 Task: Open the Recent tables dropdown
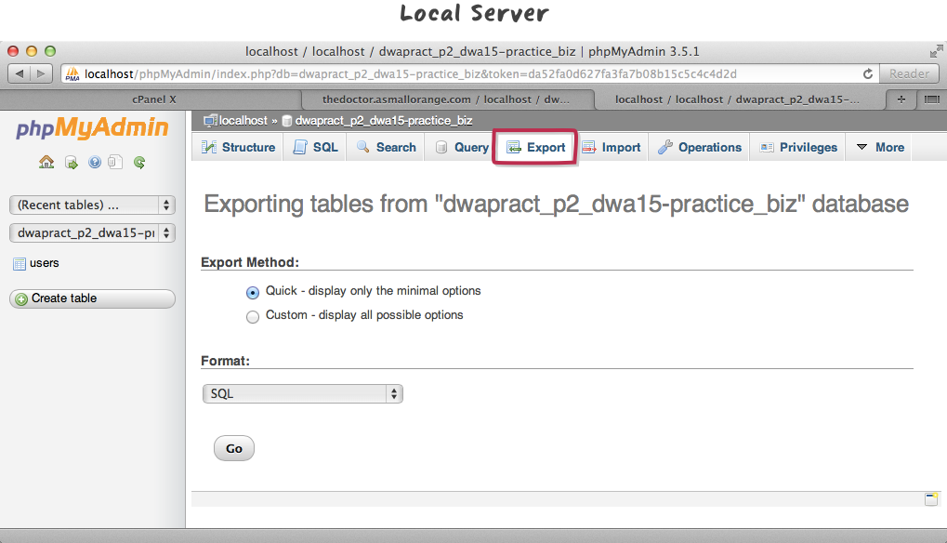(92, 205)
